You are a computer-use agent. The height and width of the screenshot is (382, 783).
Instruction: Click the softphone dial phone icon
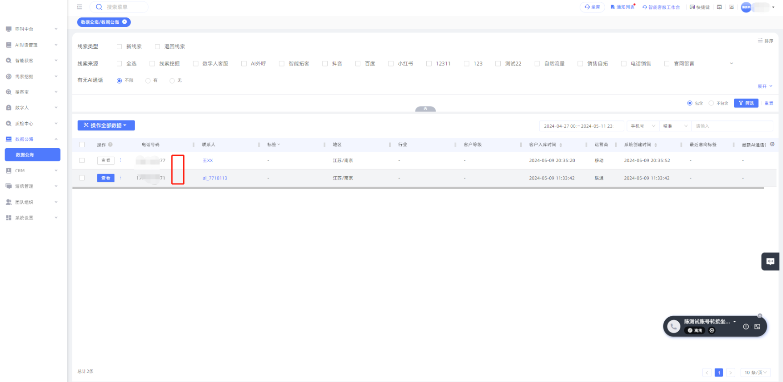coord(673,327)
